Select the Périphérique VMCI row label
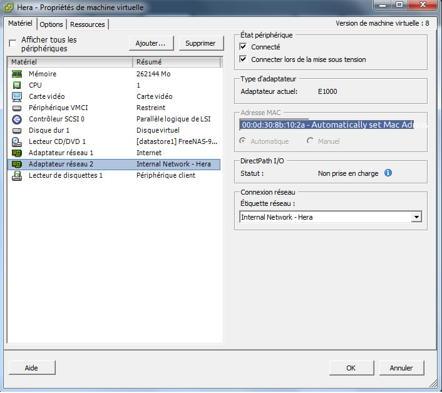The image size is (442, 393). tap(58, 108)
